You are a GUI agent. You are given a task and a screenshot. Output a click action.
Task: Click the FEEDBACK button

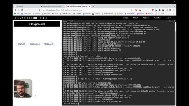coord(48,44)
